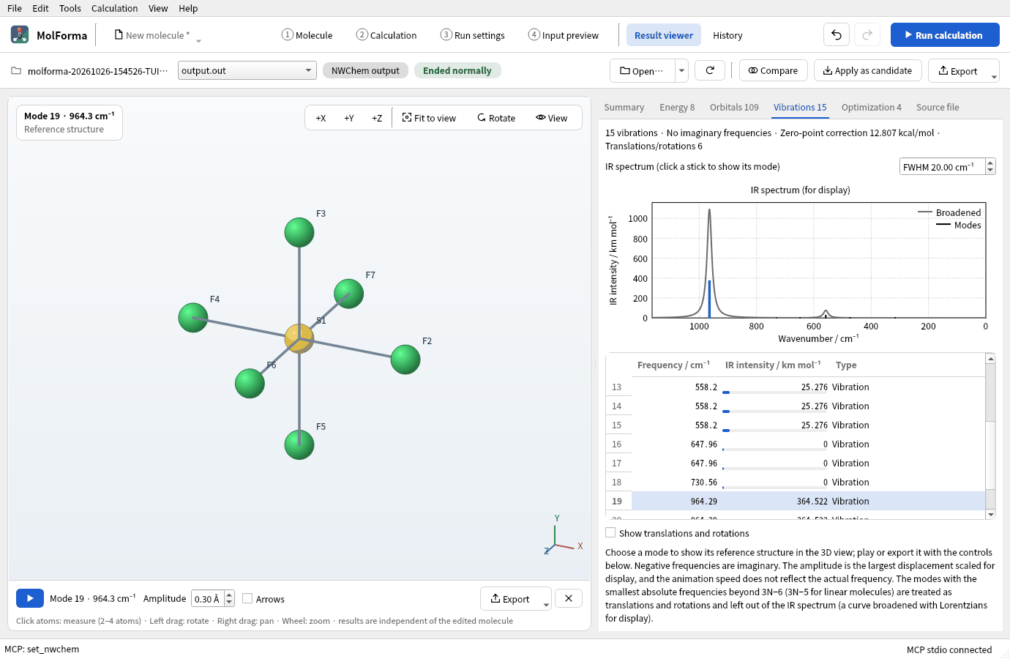Open the History view

pos(727,35)
